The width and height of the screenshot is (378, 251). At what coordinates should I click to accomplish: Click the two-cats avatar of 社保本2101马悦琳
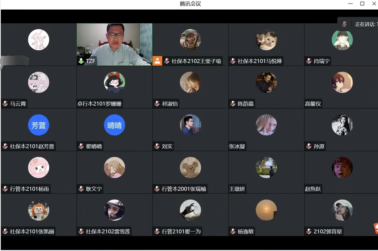pos(266,40)
